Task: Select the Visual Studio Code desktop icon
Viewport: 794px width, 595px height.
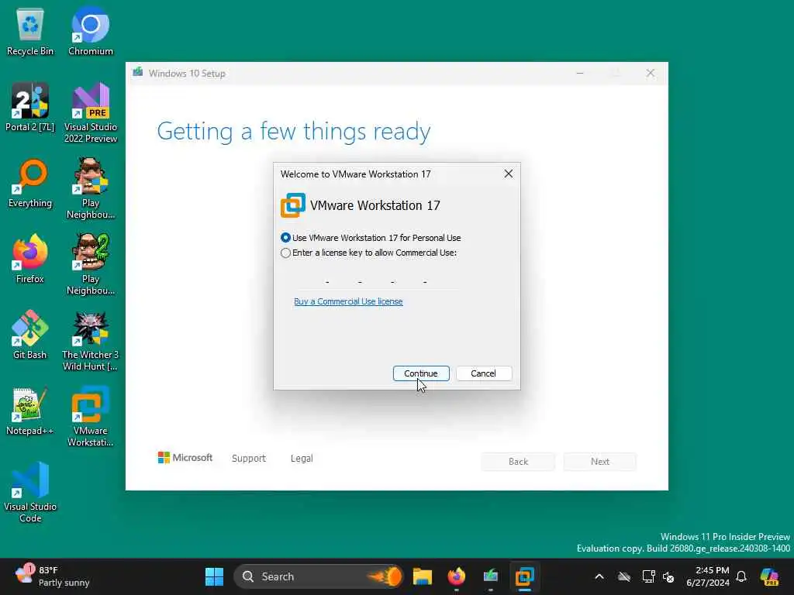Action: [x=30, y=492]
